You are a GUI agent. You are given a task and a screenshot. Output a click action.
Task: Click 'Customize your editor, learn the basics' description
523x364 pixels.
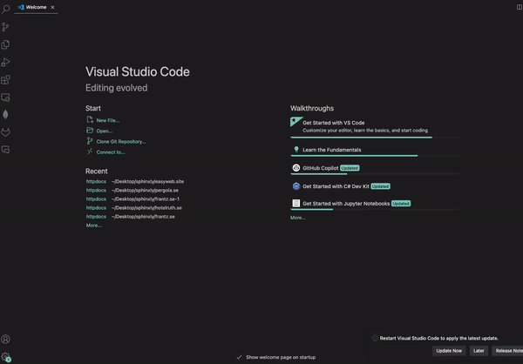tap(365, 131)
